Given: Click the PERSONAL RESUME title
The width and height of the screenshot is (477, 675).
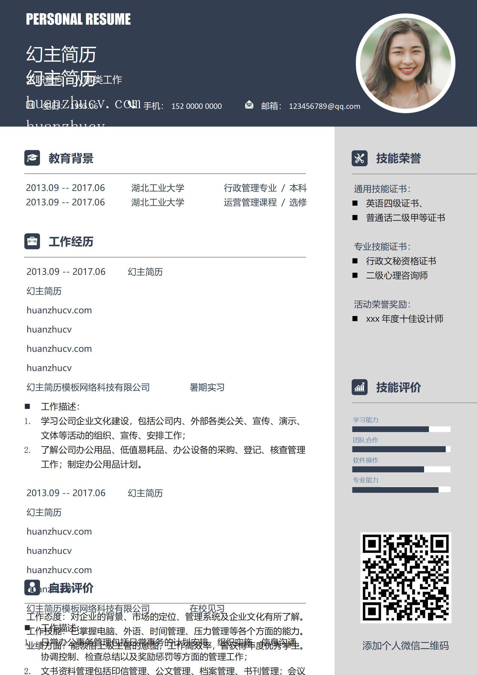Looking at the screenshot, I should (x=78, y=19).
